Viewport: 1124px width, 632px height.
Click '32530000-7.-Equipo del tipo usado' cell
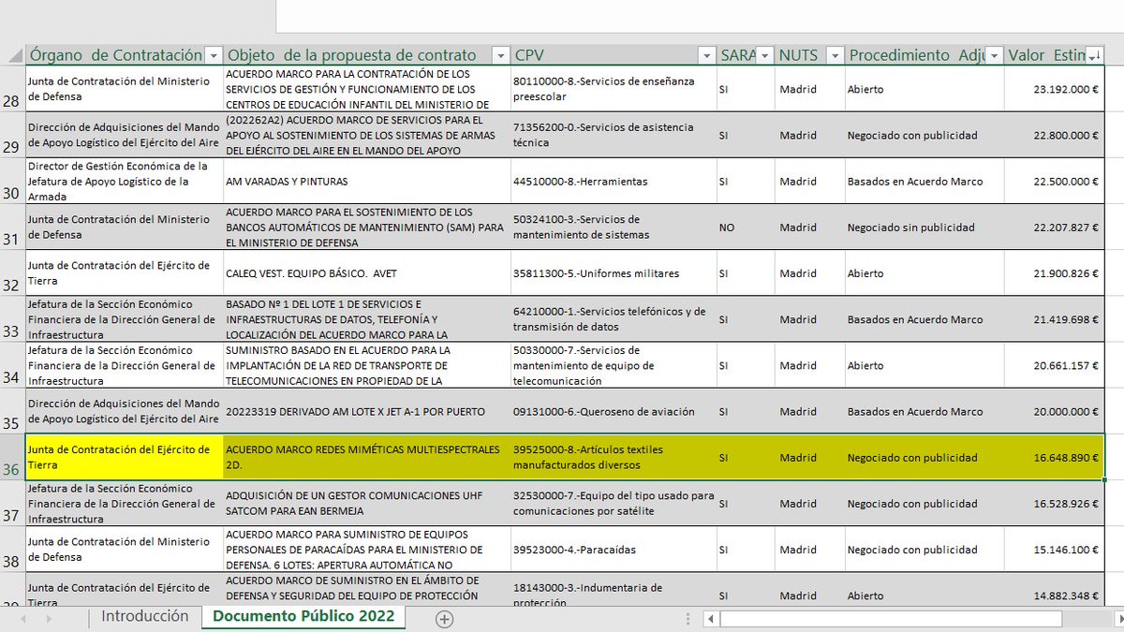tap(614, 503)
